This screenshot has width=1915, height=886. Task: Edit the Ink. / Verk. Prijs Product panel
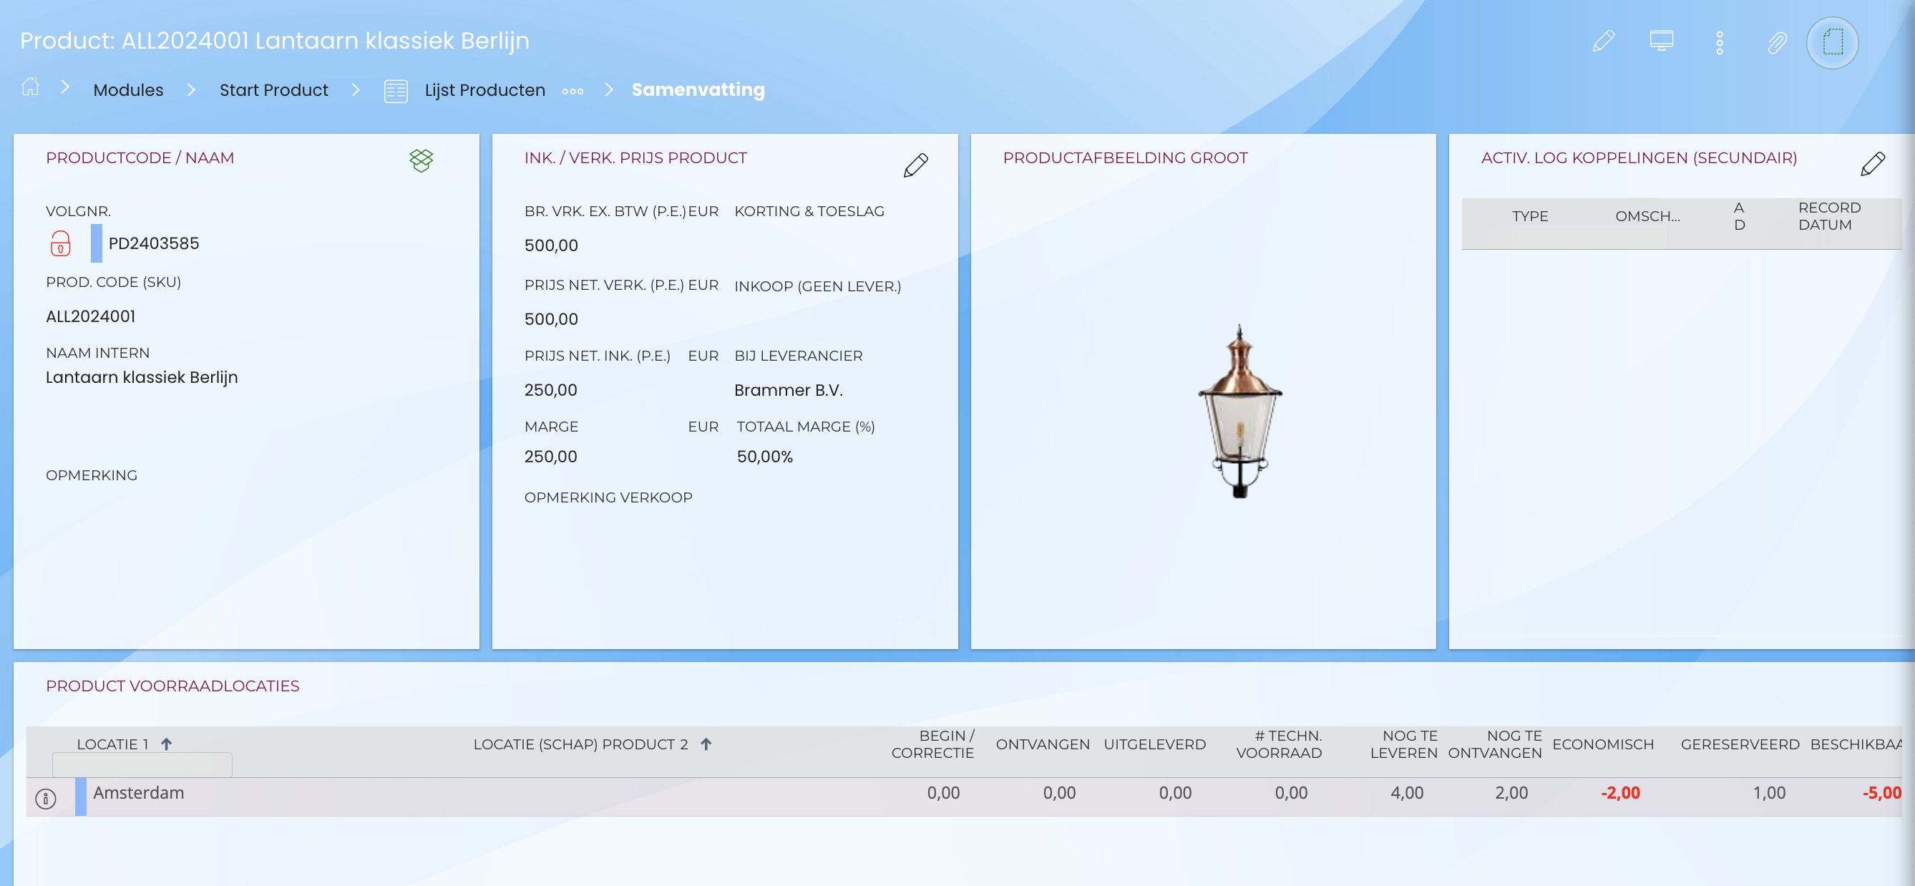click(x=916, y=165)
